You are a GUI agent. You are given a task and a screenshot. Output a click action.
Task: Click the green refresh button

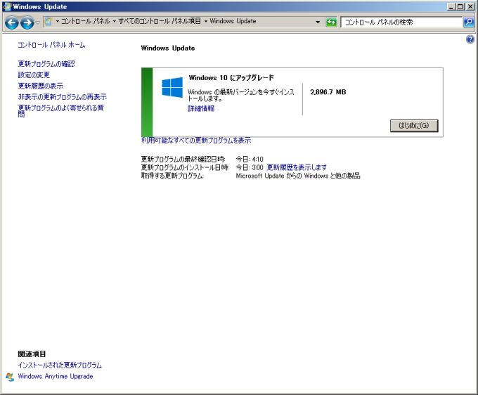(x=331, y=22)
